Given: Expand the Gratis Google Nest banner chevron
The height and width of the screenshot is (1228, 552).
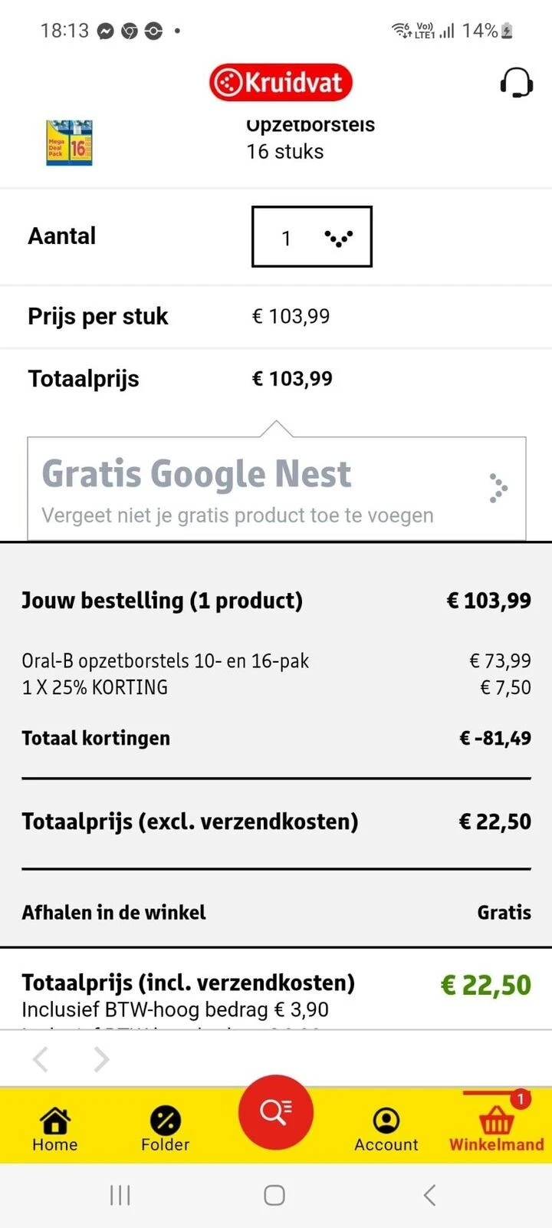Looking at the screenshot, I should (x=498, y=488).
